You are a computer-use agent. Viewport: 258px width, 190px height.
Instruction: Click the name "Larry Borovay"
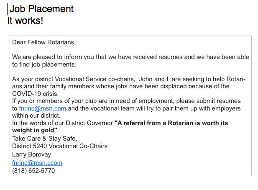[33, 154]
